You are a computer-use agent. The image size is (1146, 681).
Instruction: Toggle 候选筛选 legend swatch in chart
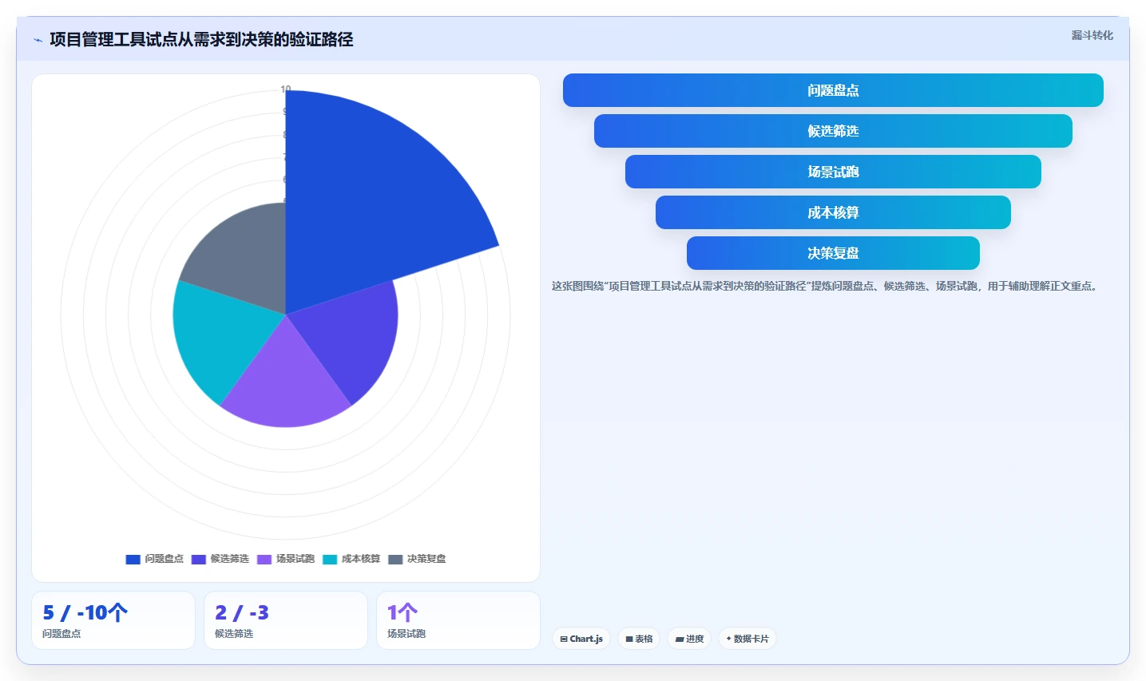coord(199,559)
